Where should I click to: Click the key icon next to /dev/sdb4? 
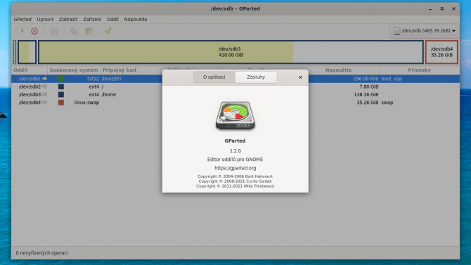pos(44,103)
